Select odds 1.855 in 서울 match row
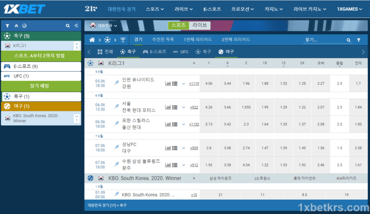370x214 pixels. point(246,107)
